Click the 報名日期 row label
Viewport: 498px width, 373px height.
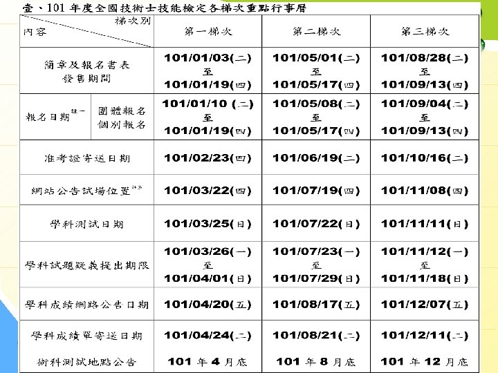point(48,117)
